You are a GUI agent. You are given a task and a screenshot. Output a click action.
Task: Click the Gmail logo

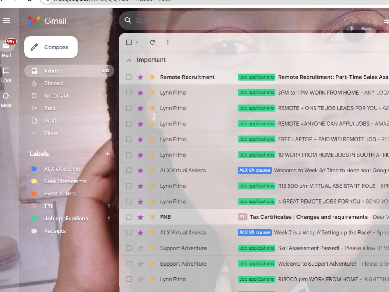point(47,21)
